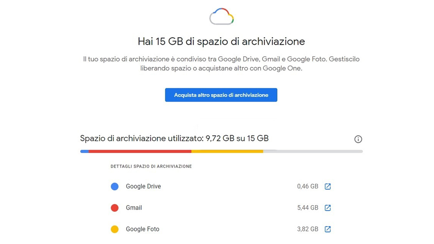This screenshot has height=244, width=434.
Task: Click the blue Google Drive dot
Action: [114, 187]
